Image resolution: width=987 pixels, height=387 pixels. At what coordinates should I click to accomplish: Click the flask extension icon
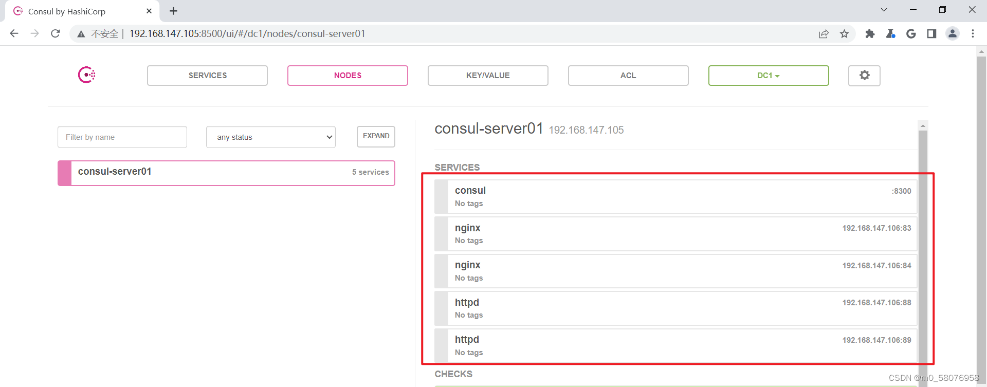click(x=890, y=34)
